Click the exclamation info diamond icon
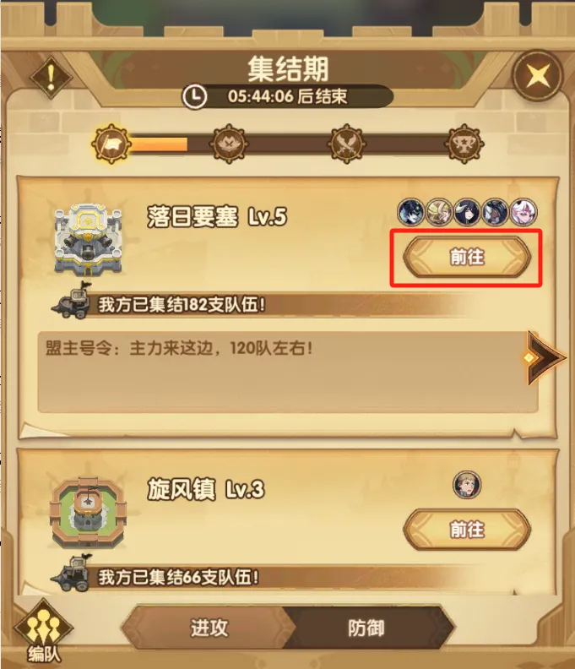The width and height of the screenshot is (575, 669). point(52,78)
